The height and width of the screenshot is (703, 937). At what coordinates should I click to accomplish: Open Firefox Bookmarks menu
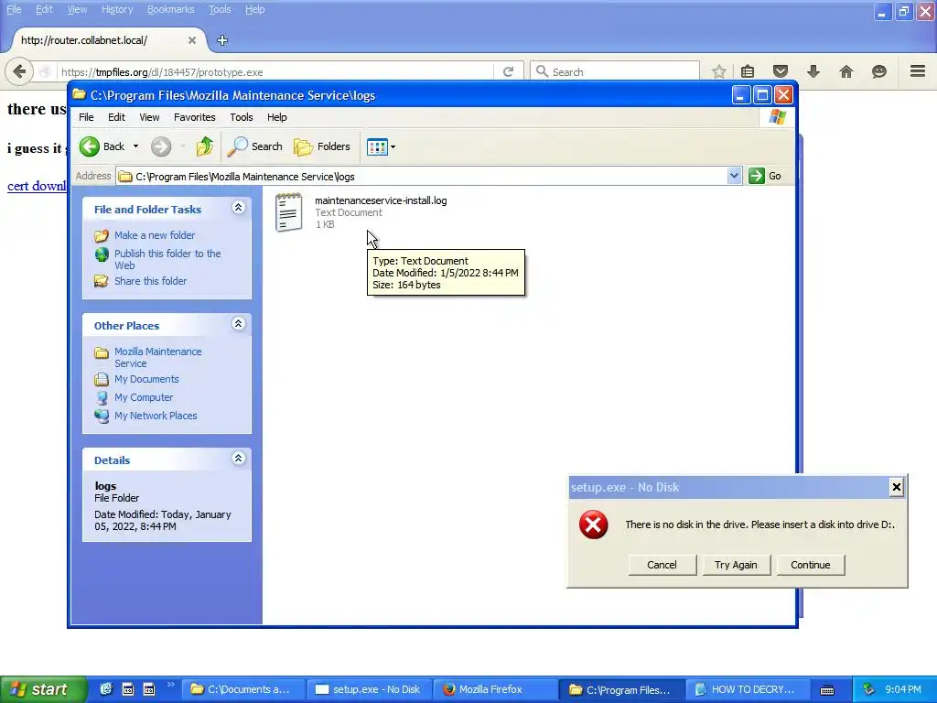pyautogui.click(x=170, y=9)
